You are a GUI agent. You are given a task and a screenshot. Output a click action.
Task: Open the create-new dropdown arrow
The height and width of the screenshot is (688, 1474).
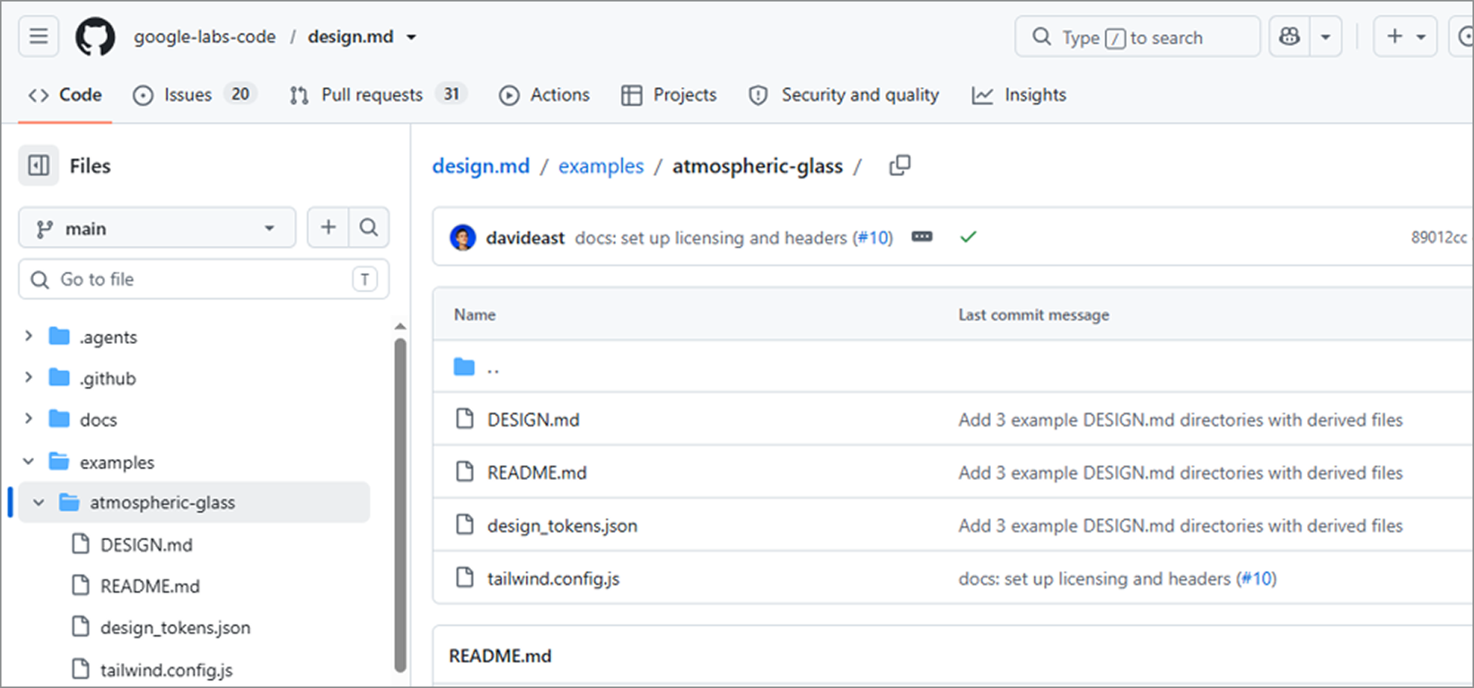[1421, 36]
